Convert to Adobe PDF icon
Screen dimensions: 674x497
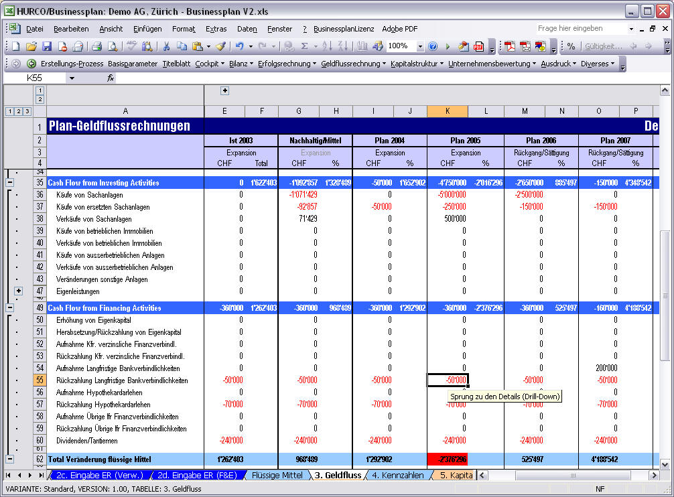point(510,46)
